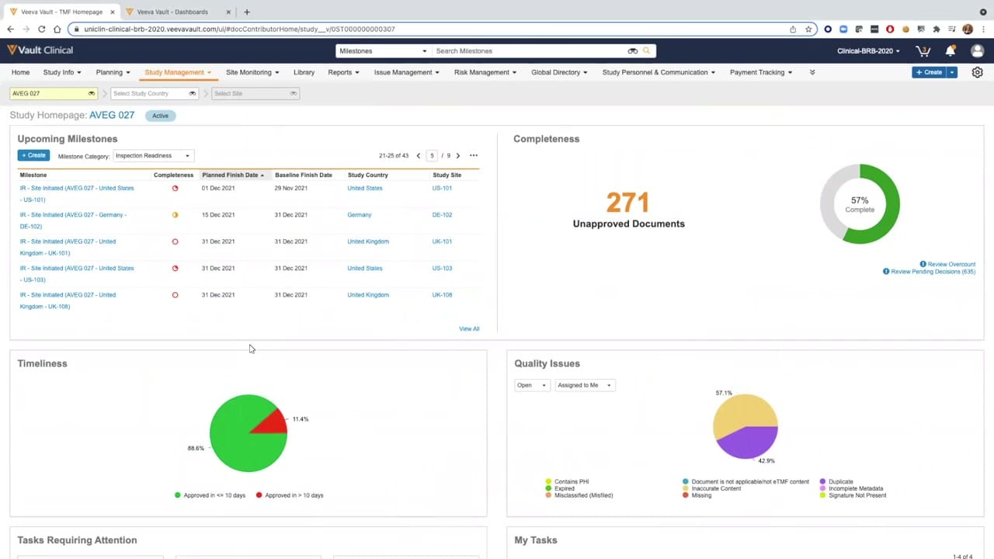This screenshot has height=559, width=994.
Task: Open the Upcoming Milestones three-dots menu
Action: pos(474,155)
